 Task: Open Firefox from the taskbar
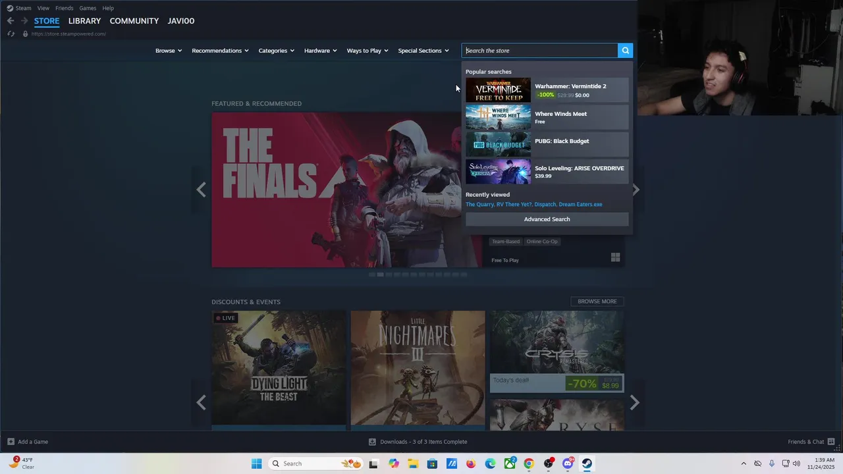[471, 463]
